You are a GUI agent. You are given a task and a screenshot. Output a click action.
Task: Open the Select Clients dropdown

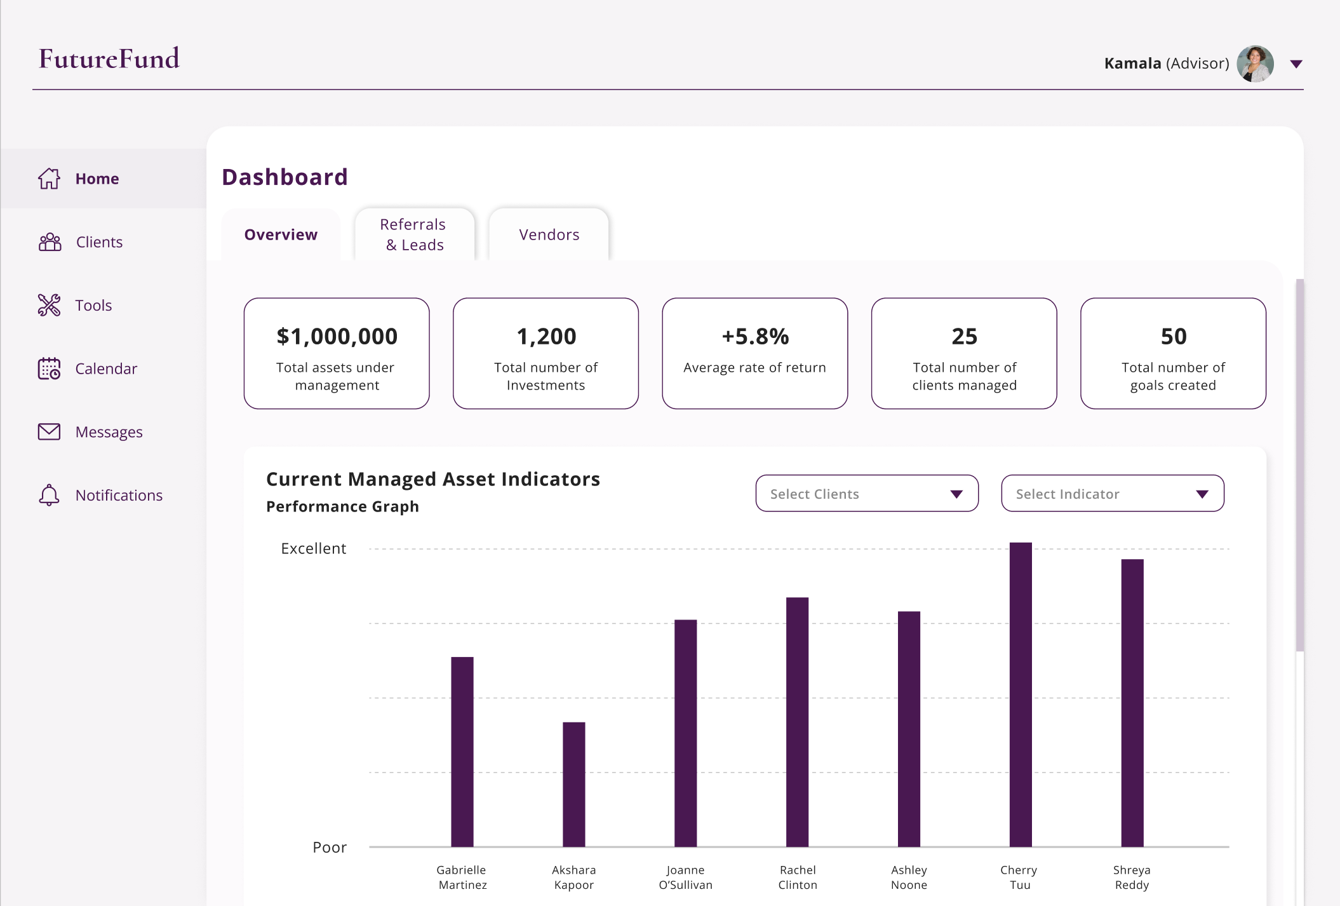coord(867,494)
